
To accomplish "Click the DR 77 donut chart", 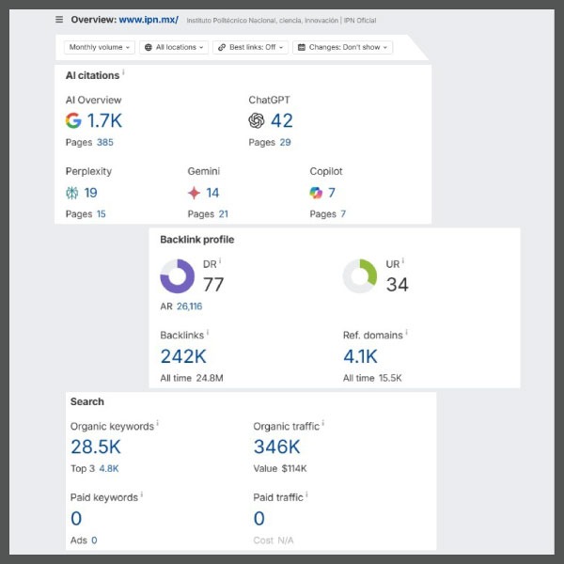I will tap(177, 277).
